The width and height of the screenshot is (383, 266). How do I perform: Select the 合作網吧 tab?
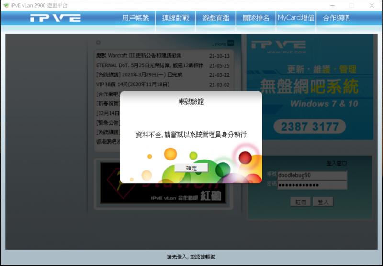tap(336, 18)
